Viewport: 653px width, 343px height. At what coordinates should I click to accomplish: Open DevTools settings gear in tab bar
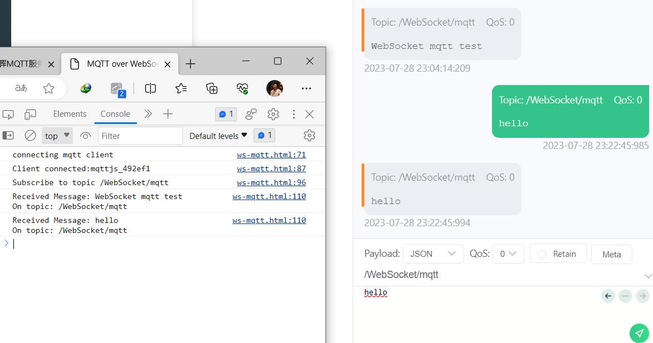click(x=273, y=114)
